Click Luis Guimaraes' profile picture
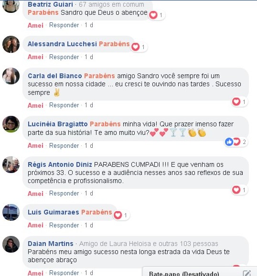 (x=11, y=213)
